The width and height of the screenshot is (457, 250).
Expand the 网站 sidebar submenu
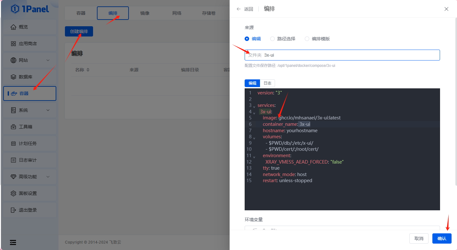tap(48, 60)
